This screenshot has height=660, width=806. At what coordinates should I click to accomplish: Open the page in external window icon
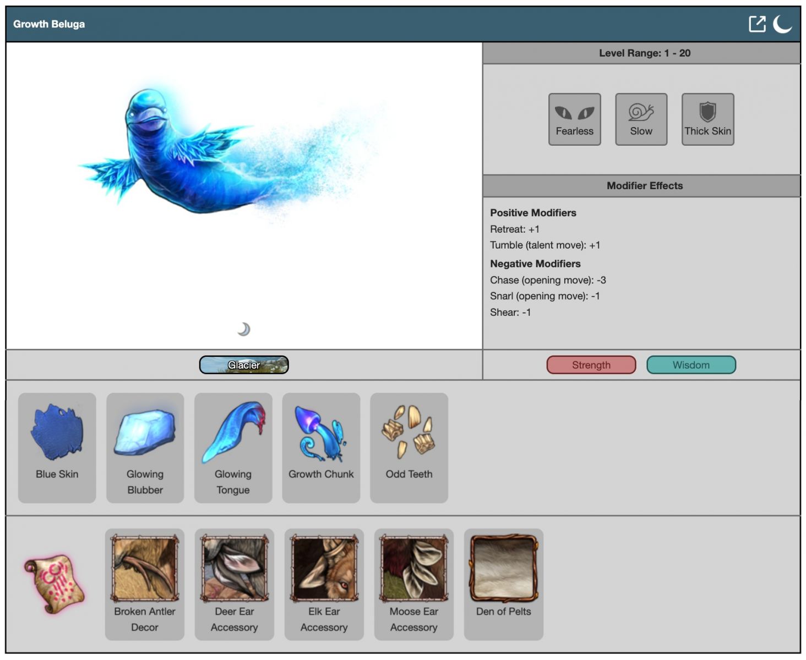coord(757,24)
